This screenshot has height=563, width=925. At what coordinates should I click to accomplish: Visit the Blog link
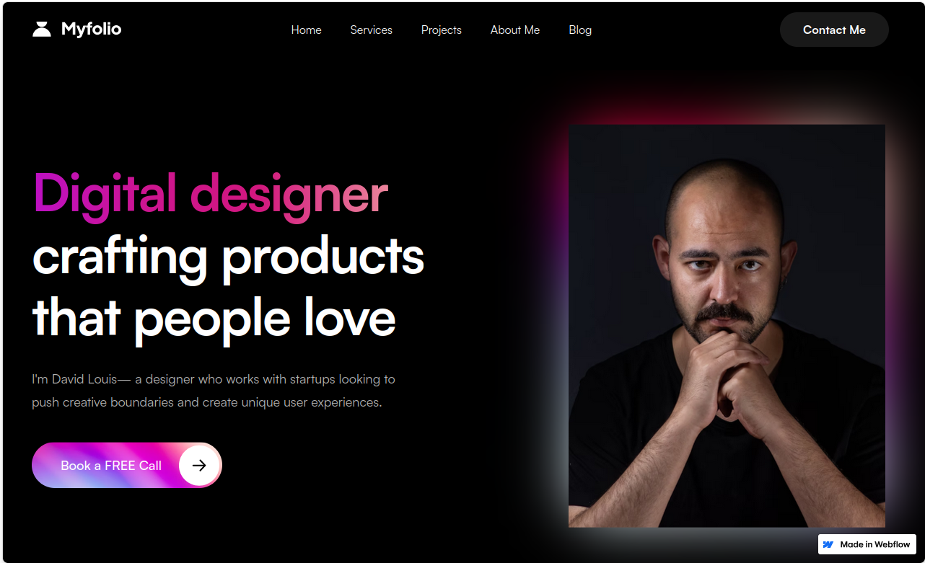(580, 30)
